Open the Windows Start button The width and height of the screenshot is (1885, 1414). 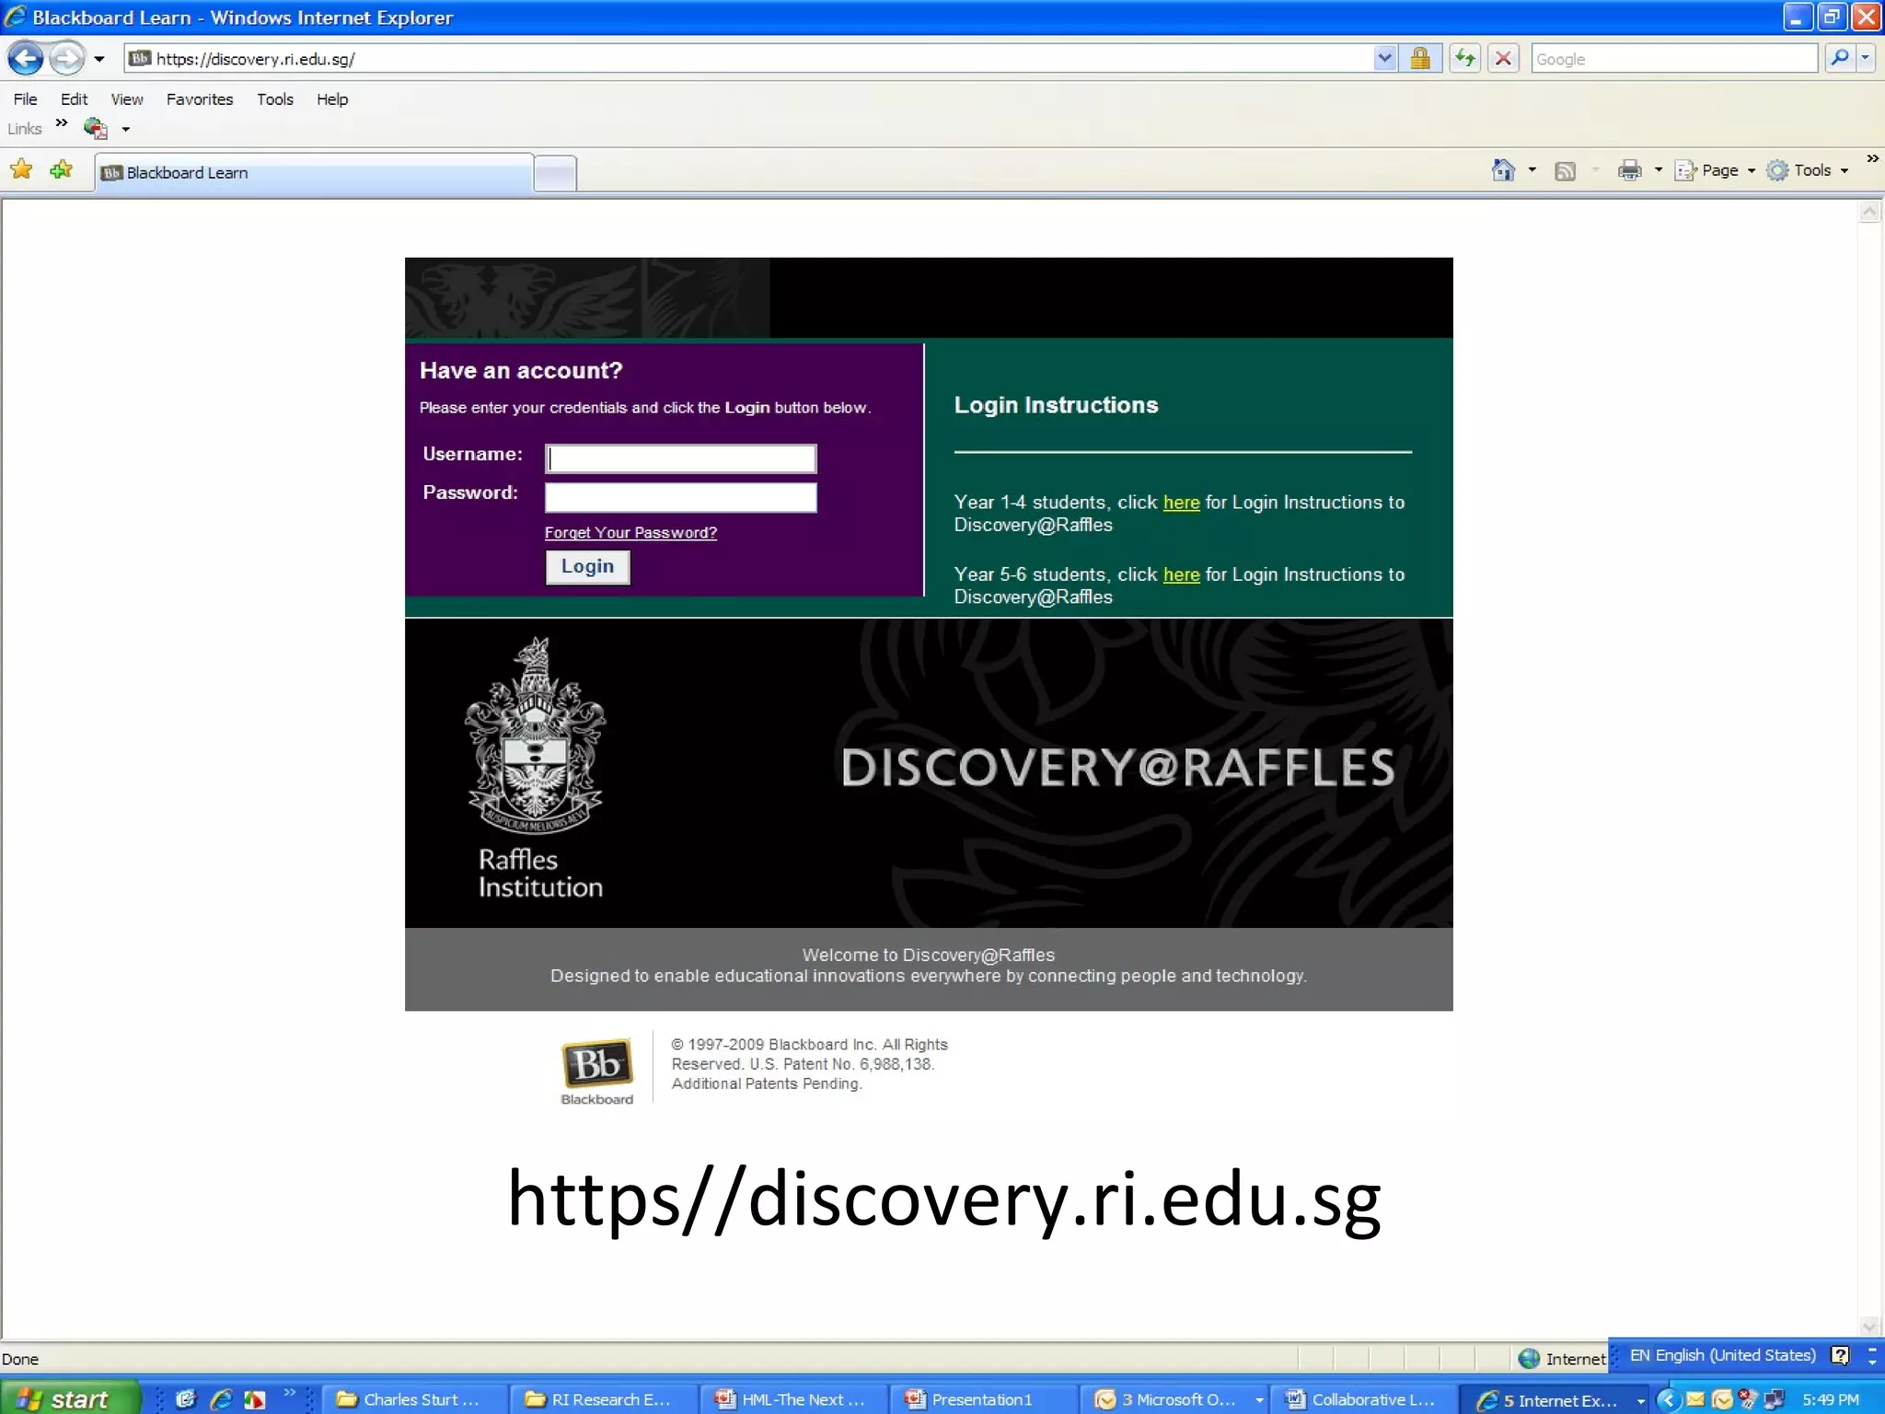click(70, 1399)
